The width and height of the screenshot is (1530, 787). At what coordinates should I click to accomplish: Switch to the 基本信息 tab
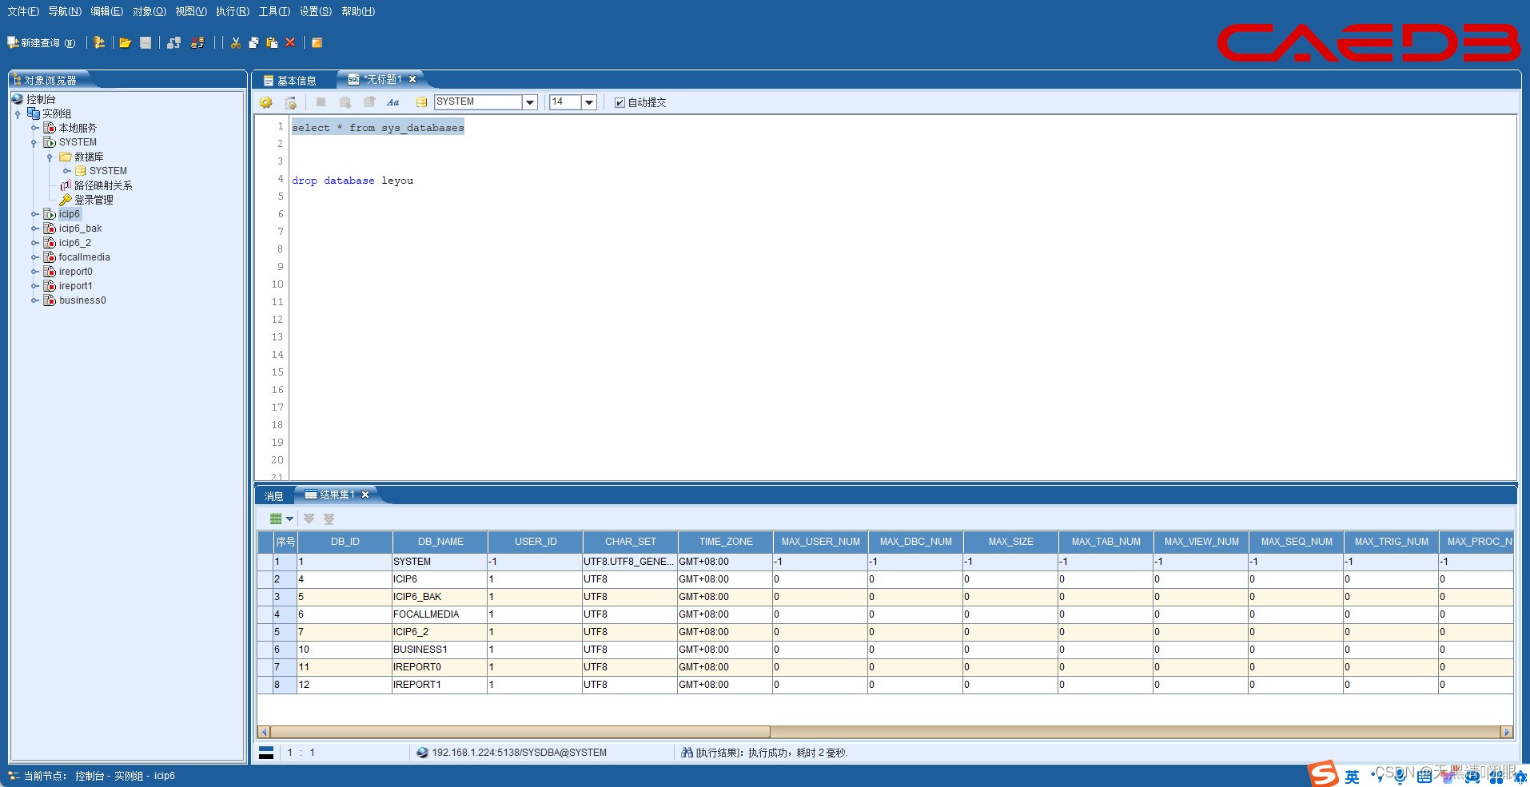290,81
